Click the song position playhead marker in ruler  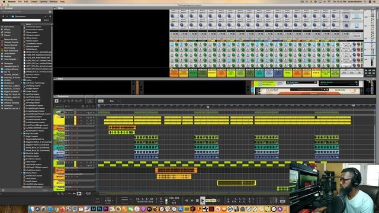pos(208,106)
